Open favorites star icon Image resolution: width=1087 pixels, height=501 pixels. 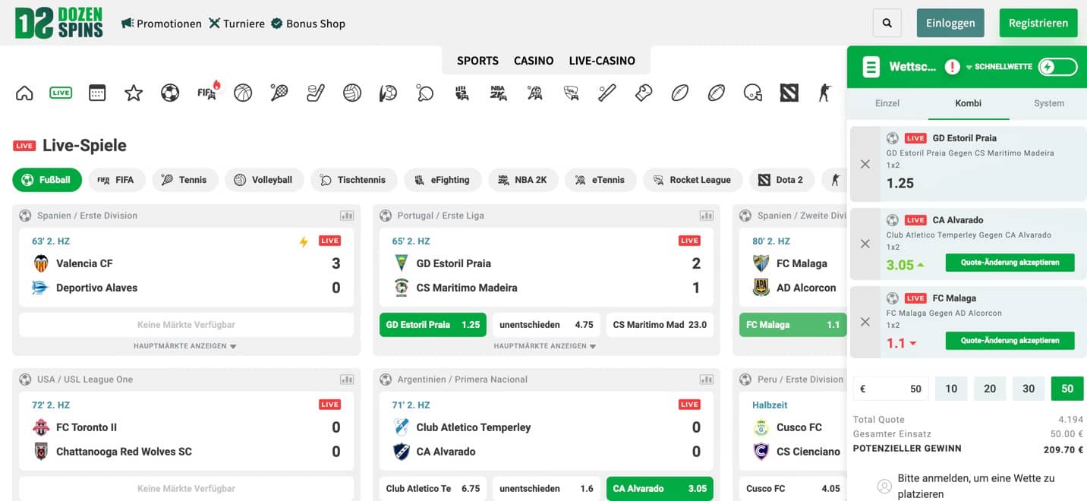(134, 93)
